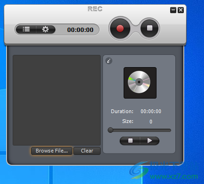Viewport: 204px width, 184px height.
Task: Click the 00:00:00 recording timer display
Action: tap(80, 30)
